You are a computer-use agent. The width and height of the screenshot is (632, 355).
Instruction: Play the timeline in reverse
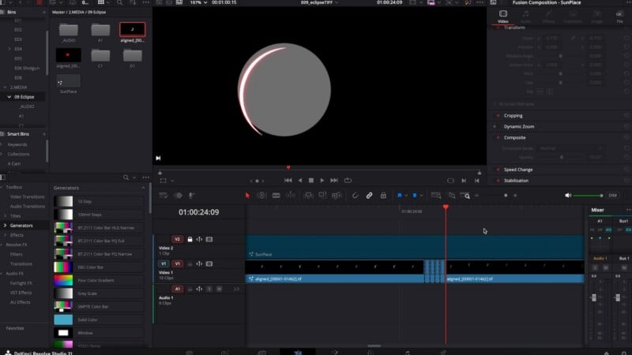tap(300, 181)
